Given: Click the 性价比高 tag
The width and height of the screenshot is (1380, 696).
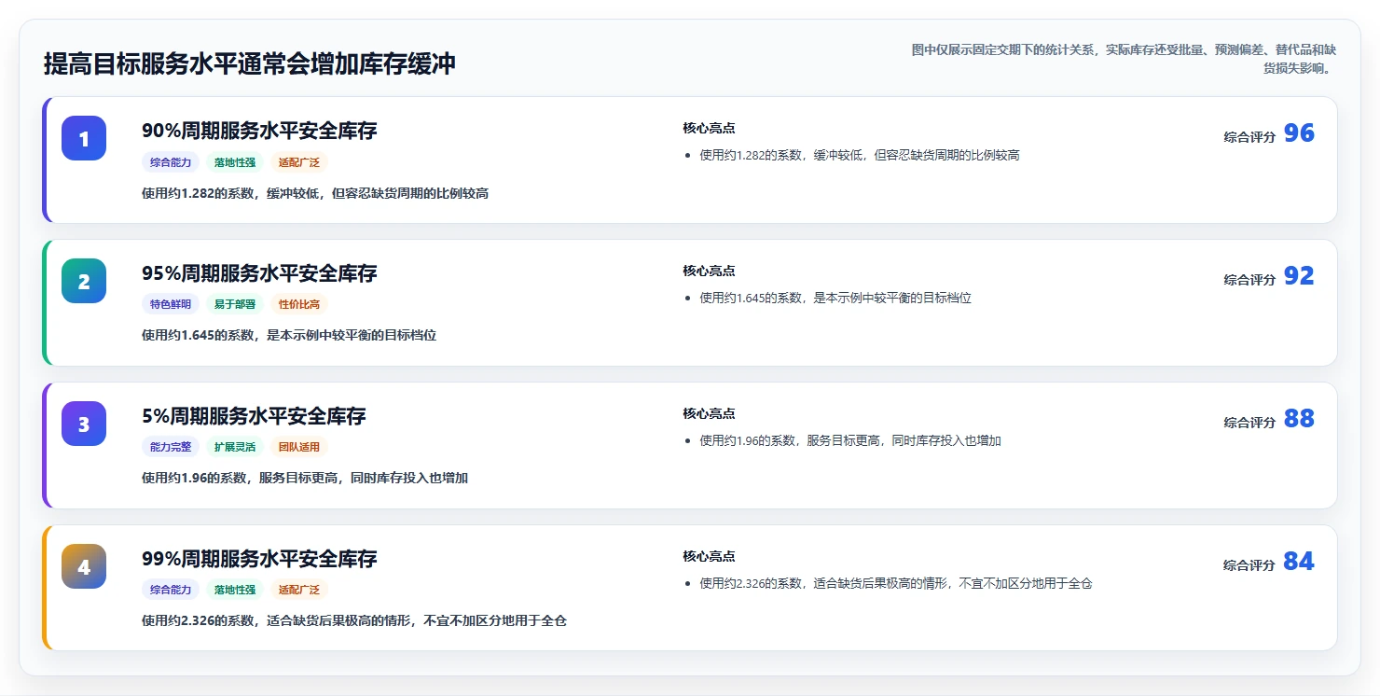Looking at the screenshot, I should [299, 304].
